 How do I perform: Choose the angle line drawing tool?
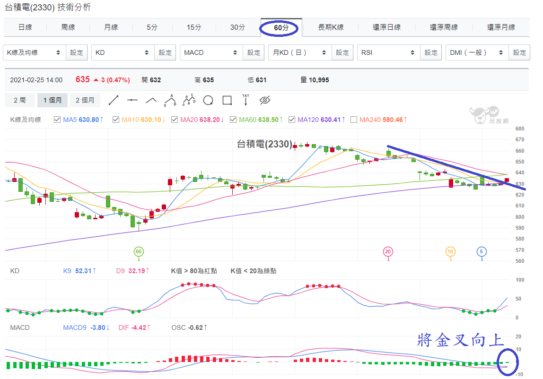pos(151,100)
